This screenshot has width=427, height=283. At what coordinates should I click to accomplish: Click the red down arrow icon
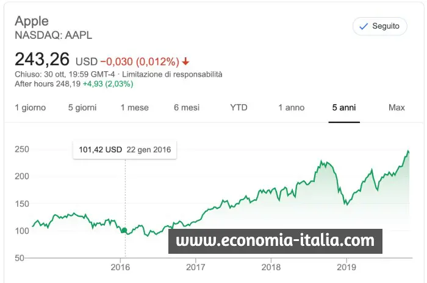[185, 61]
